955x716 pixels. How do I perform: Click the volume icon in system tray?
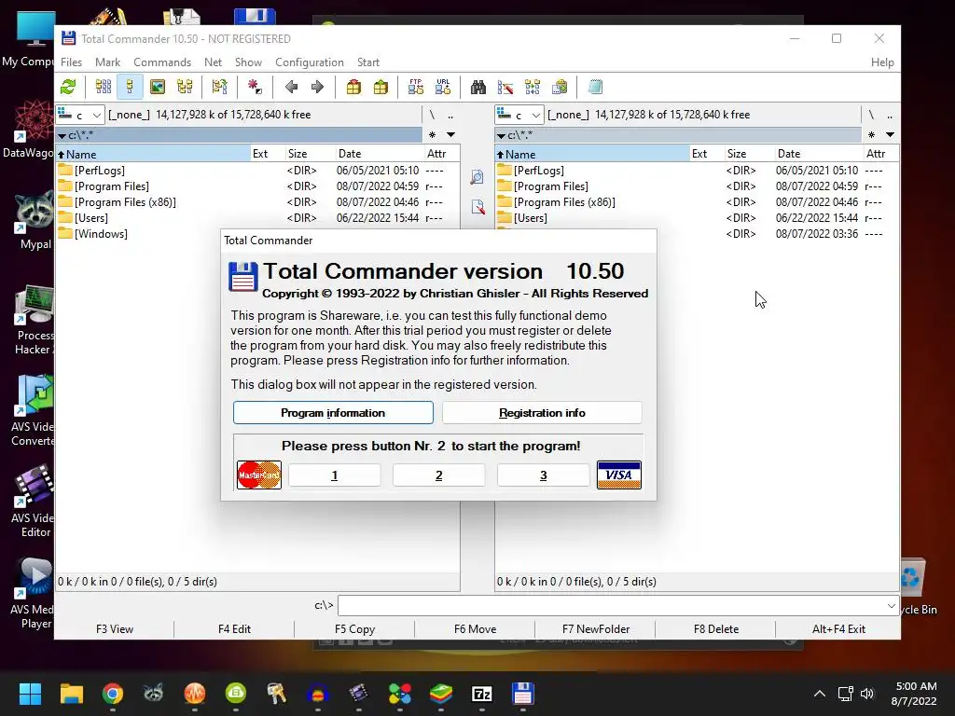pyautogui.click(x=866, y=694)
